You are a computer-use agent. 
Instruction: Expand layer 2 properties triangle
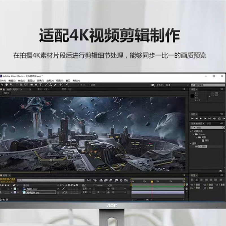pos(12,192)
